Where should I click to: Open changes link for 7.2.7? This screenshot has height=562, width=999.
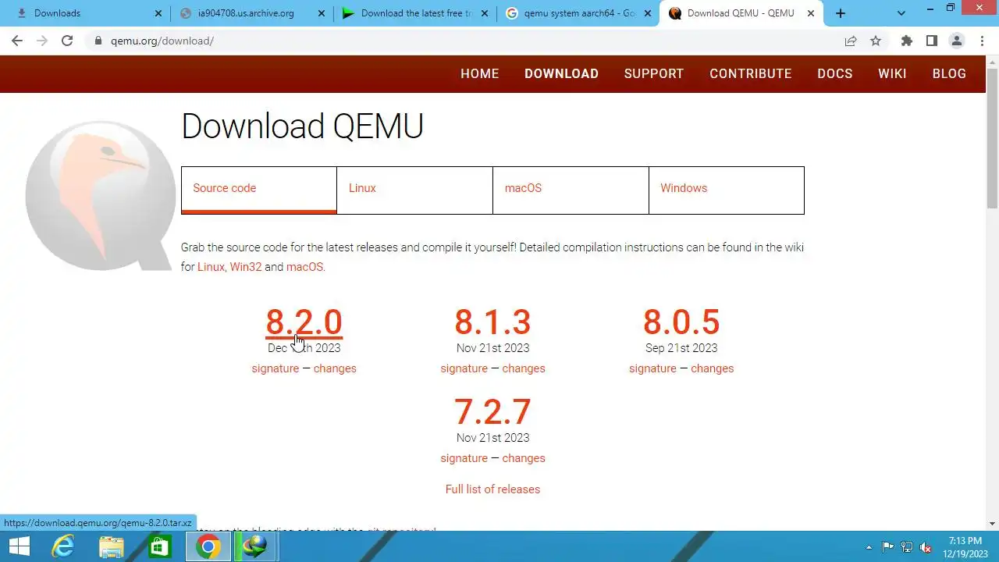pyautogui.click(x=524, y=458)
